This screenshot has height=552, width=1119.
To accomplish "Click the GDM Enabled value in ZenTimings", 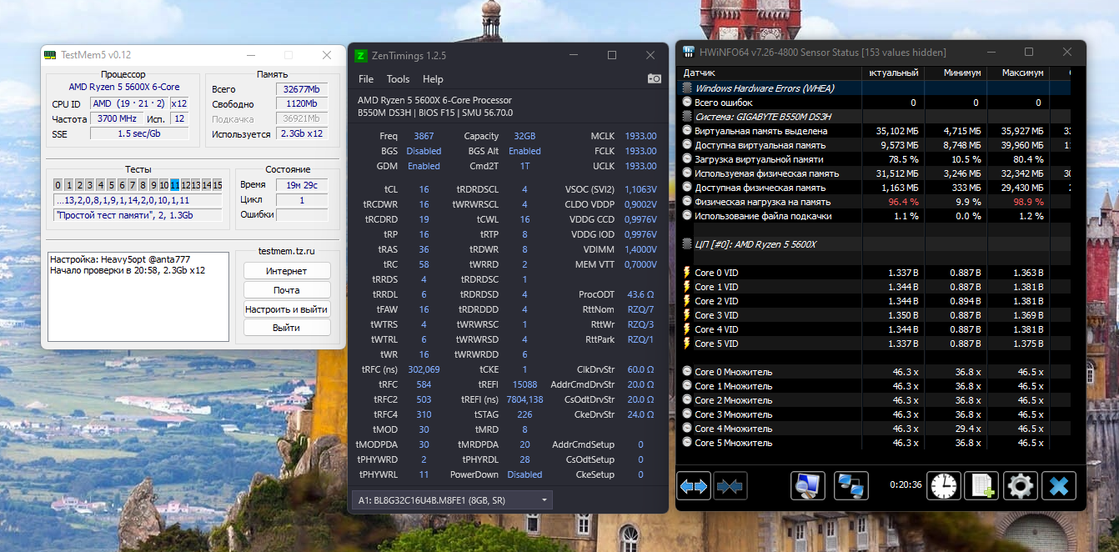I will tap(424, 166).
